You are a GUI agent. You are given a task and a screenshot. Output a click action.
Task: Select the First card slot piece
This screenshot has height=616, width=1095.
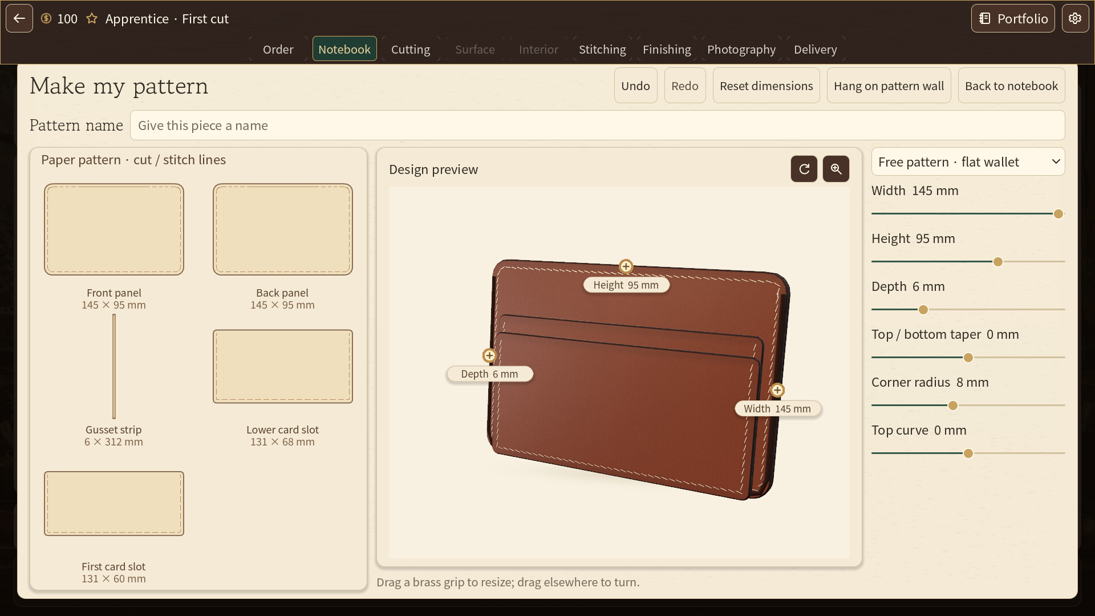click(x=114, y=503)
